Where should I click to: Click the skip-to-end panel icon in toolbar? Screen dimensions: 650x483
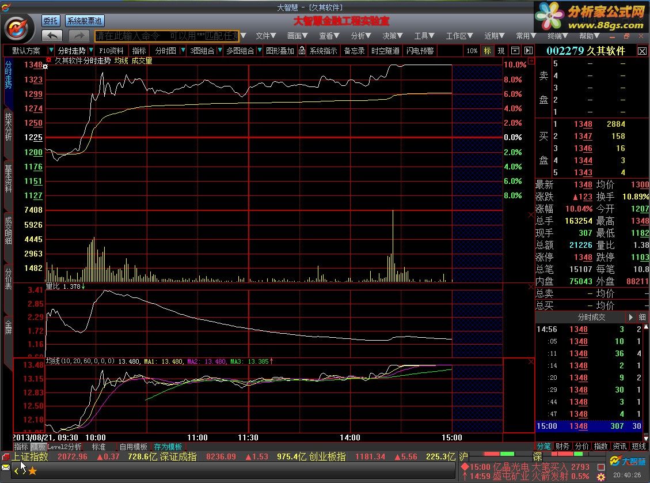tap(528, 51)
